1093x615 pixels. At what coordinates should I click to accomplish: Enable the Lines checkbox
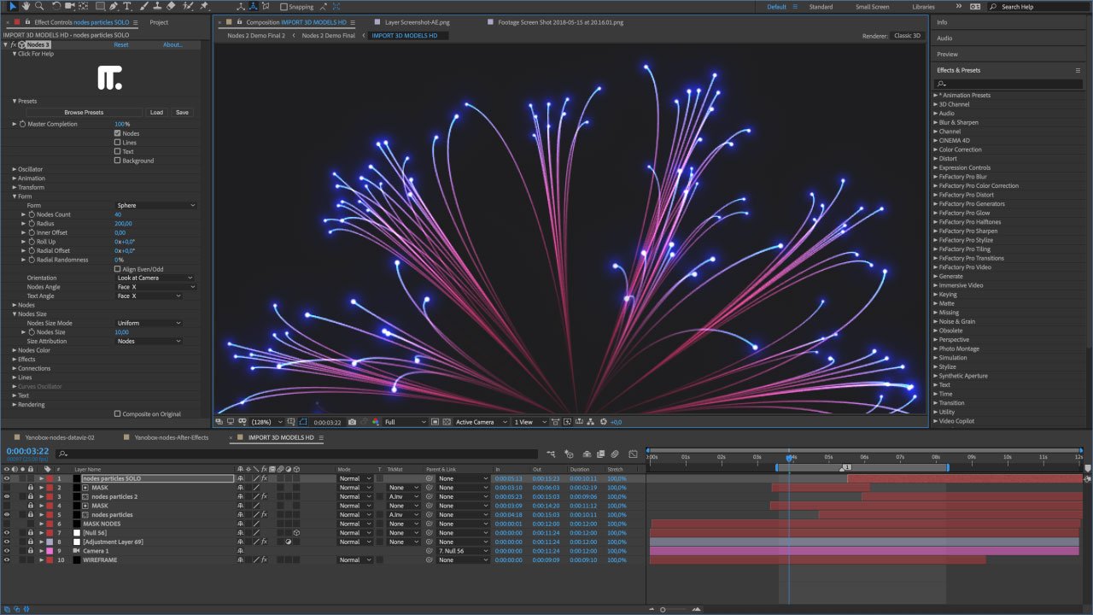pyautogui.click(x=118, y=143)
